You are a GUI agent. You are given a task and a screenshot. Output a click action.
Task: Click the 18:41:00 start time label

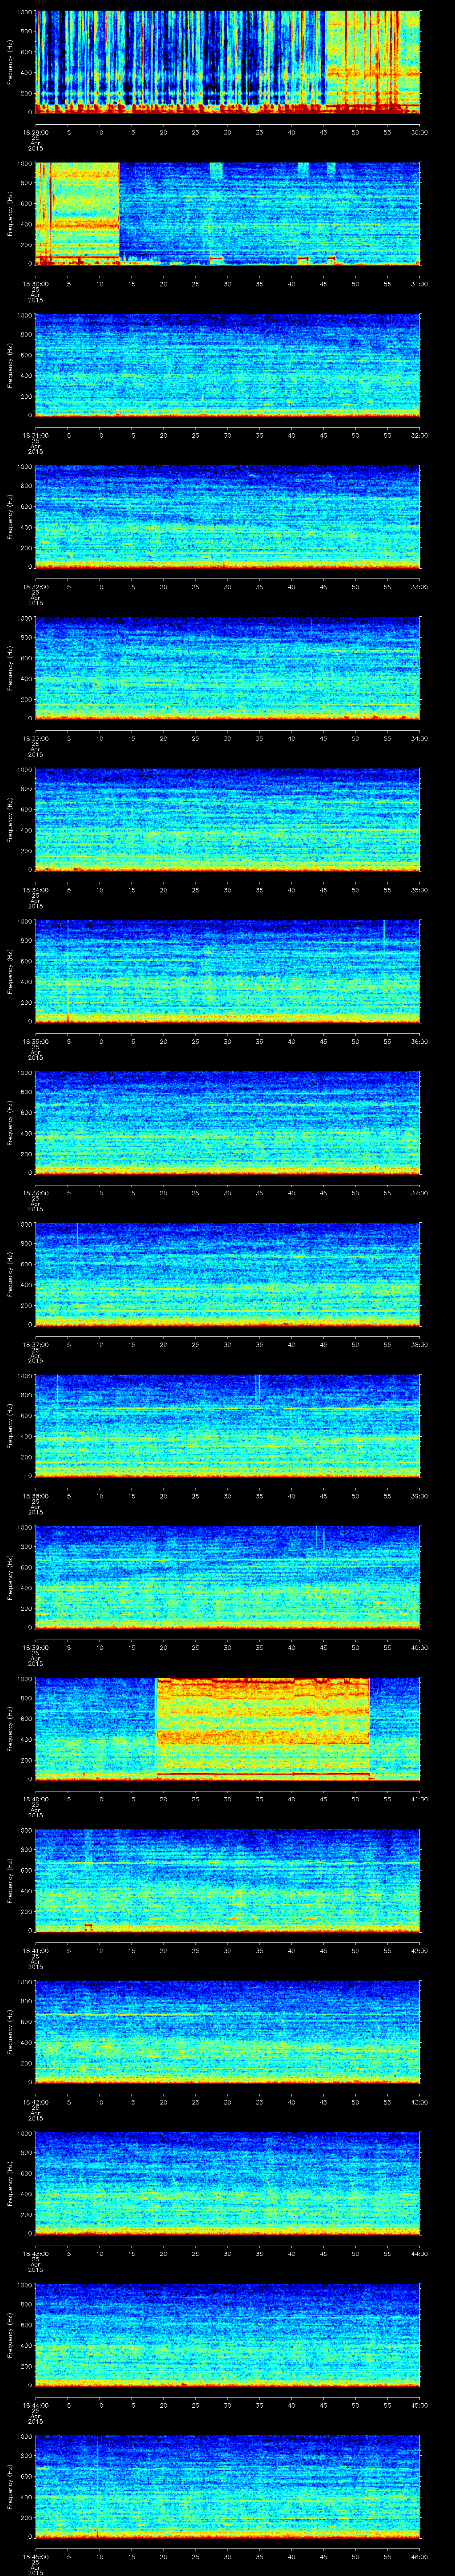pos(35,1951)
